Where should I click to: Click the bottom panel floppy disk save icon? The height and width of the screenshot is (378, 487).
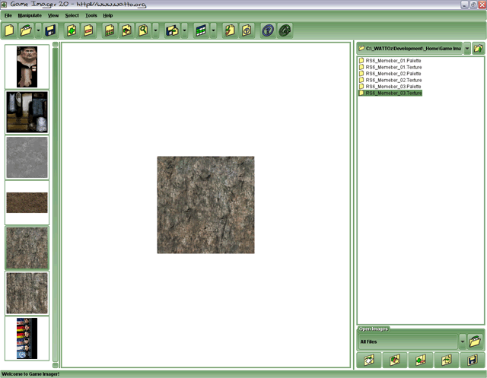point(472,361)
